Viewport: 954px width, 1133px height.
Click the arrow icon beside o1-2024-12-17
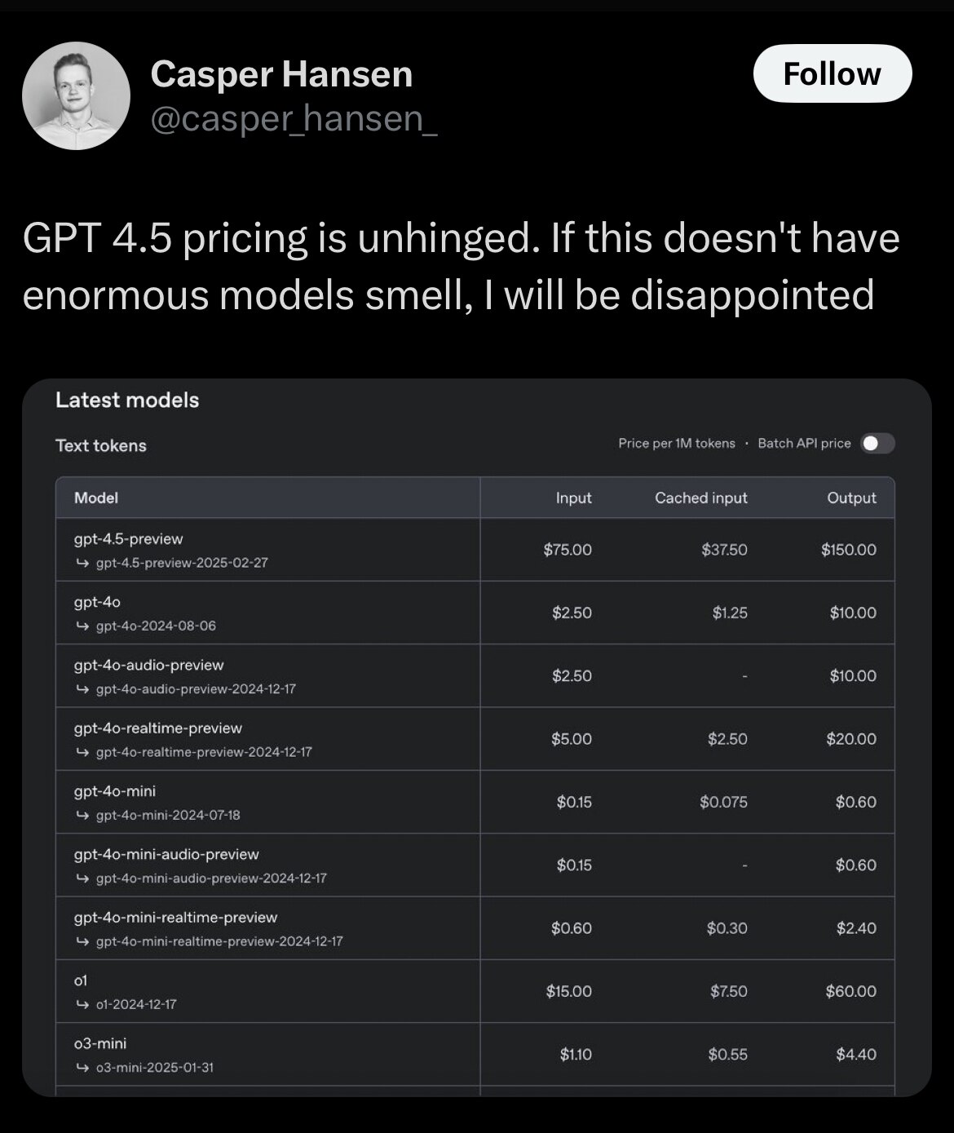82,1004
